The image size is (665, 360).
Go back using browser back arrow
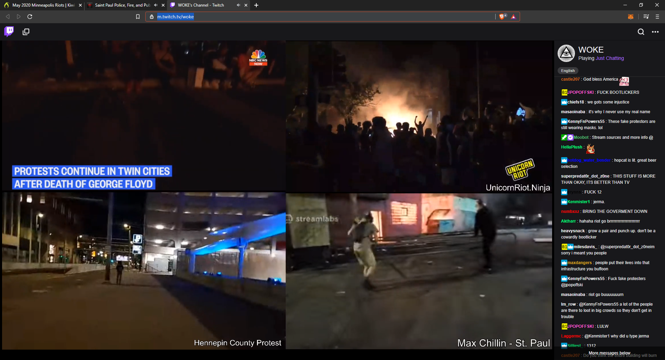point(8,17)
